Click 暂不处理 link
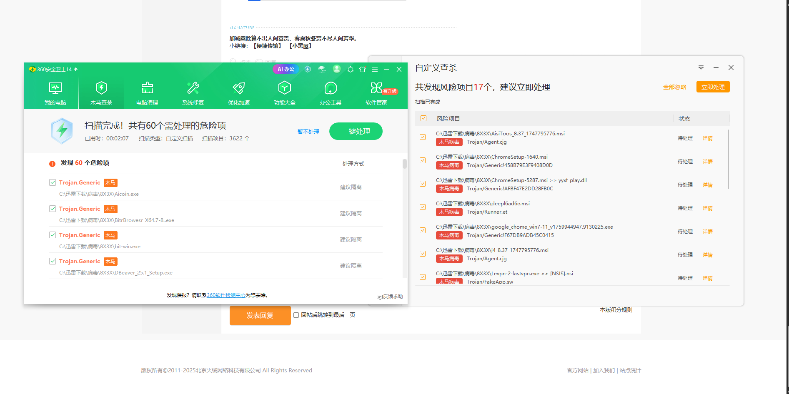This screenshot has height=394, width=789. pos(308,132)
